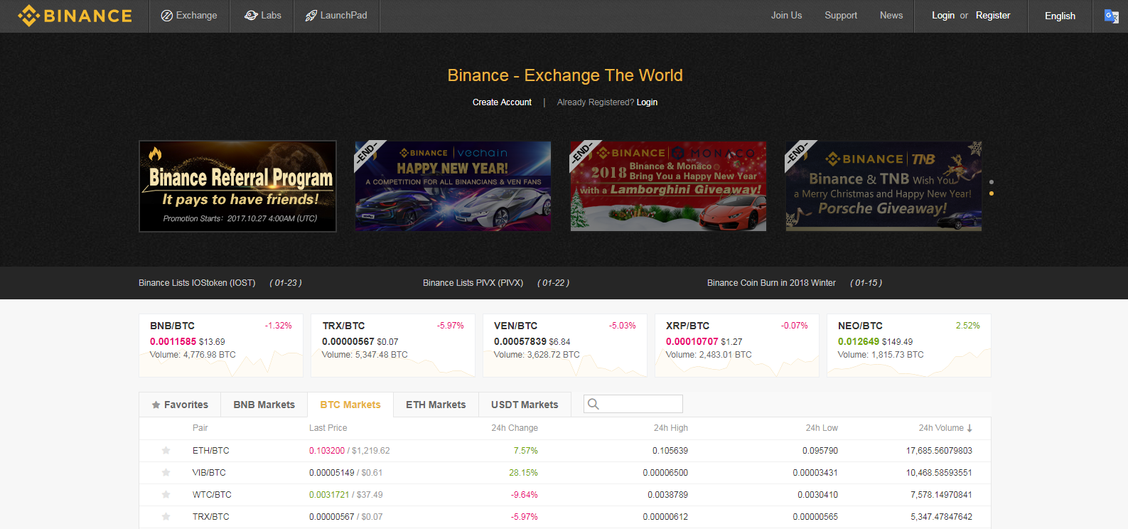Open the TNB Porsche Giveaway banner
The image size is (1128, 529).
883,186
